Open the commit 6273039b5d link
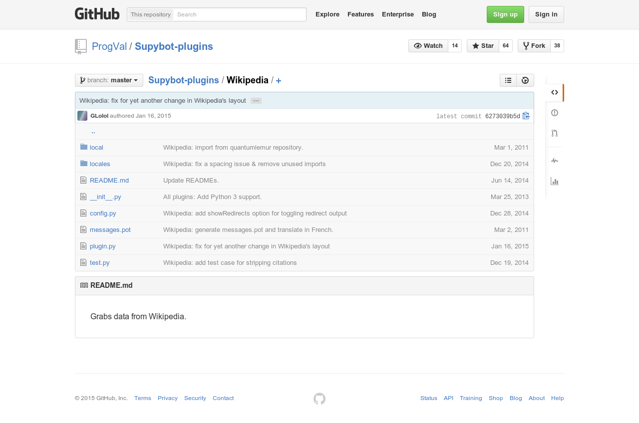The width and height of the screenshot is (639, 423). pos(503,117)
